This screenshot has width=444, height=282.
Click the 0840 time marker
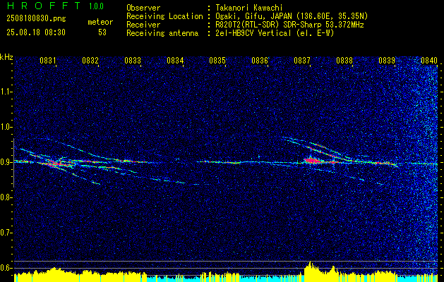click(429, 61)
